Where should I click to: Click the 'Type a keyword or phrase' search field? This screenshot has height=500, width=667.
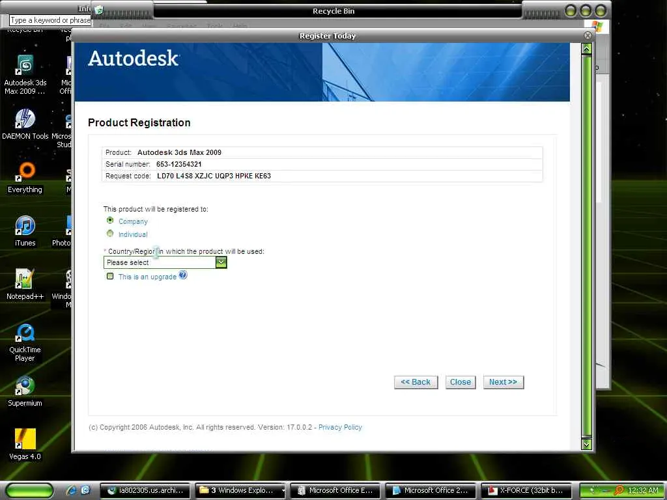(50, 20)
